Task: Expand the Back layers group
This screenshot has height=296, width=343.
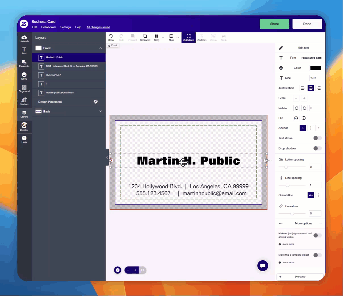Action: click(x=101, y=111)
